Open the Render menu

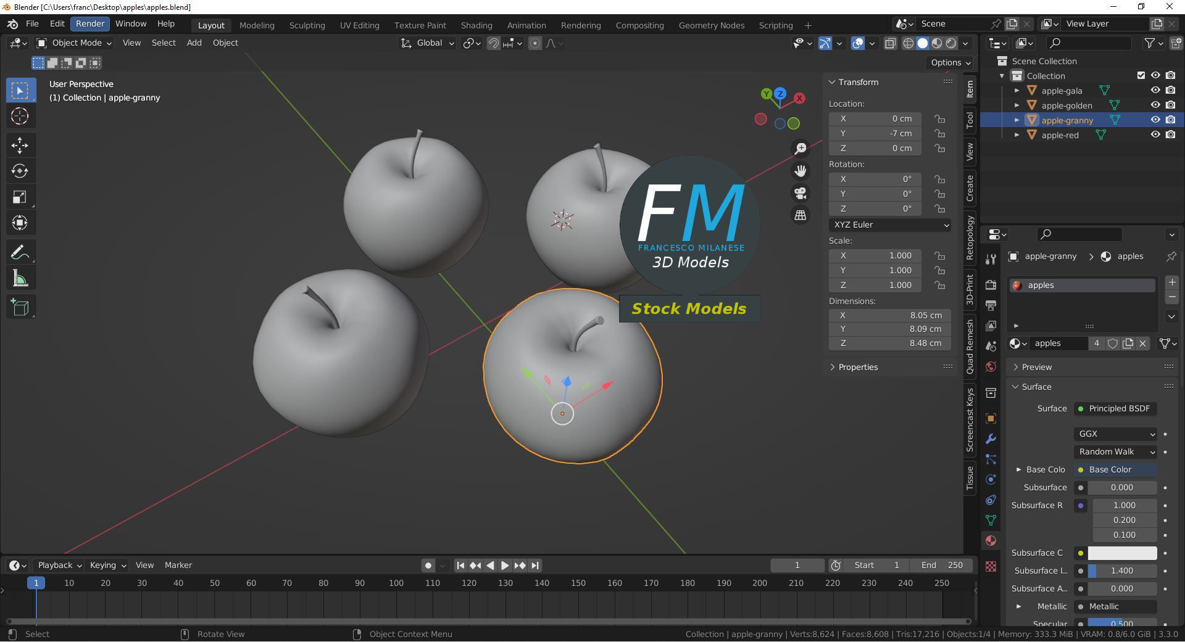pyautogui.click(x=90, y=23)
